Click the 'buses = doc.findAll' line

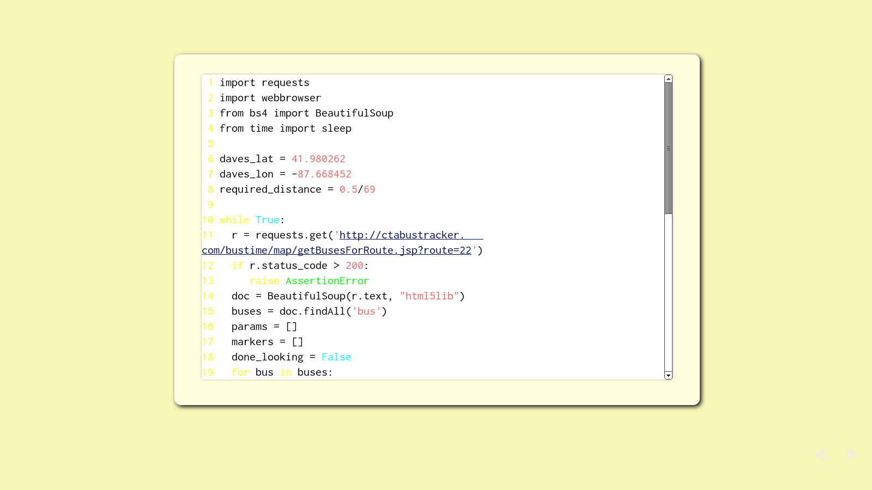[309, 311]
